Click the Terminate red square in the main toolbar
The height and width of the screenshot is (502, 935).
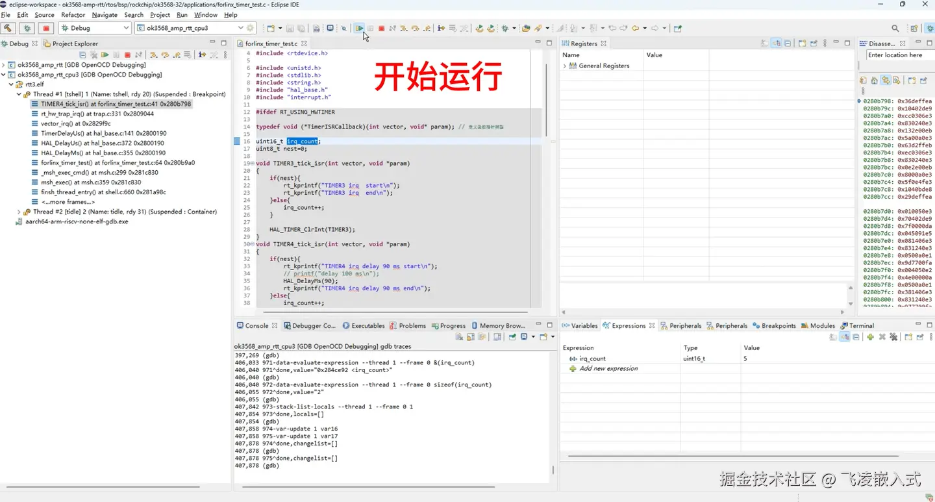click(x=381, y=28)
